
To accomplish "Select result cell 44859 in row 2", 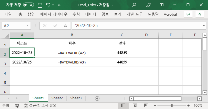I will pyautogui.click(x=122, y=53).
